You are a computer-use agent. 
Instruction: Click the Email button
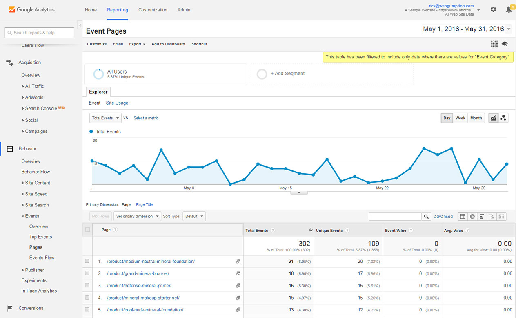tap(118, 44)
